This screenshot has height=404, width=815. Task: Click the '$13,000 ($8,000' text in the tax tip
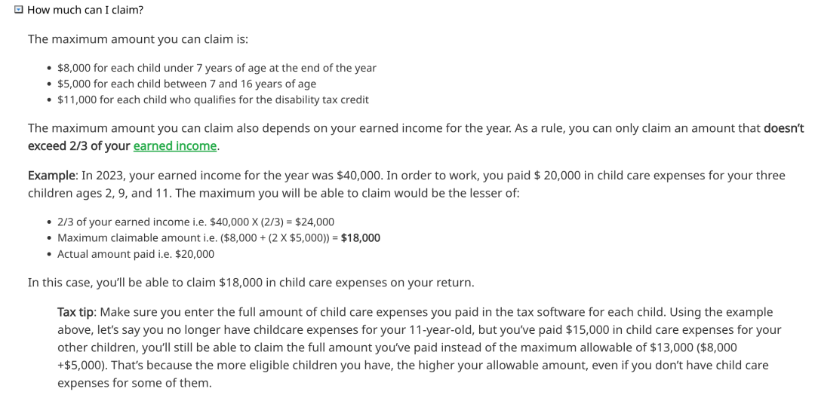coord(694,347)
